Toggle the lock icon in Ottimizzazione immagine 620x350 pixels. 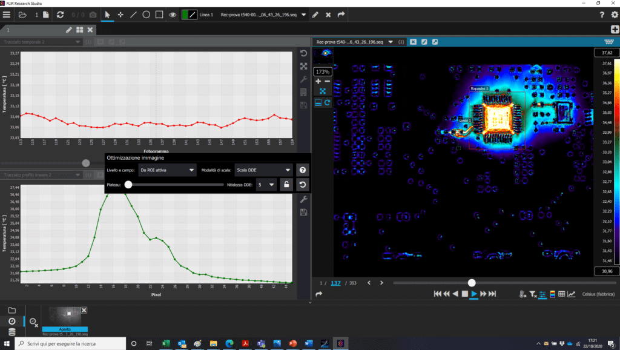(287, 185)
